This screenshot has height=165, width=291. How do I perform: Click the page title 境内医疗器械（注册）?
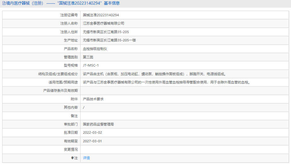point(25,3)
